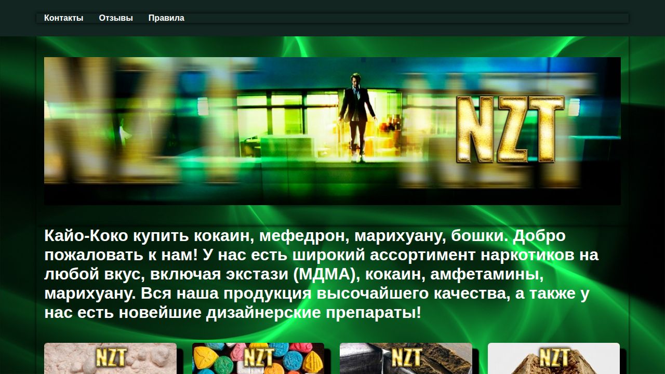Open the thumbnail with white background

pos(554,358)
